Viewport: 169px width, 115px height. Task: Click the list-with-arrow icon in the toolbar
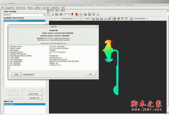tap(126, 19)
